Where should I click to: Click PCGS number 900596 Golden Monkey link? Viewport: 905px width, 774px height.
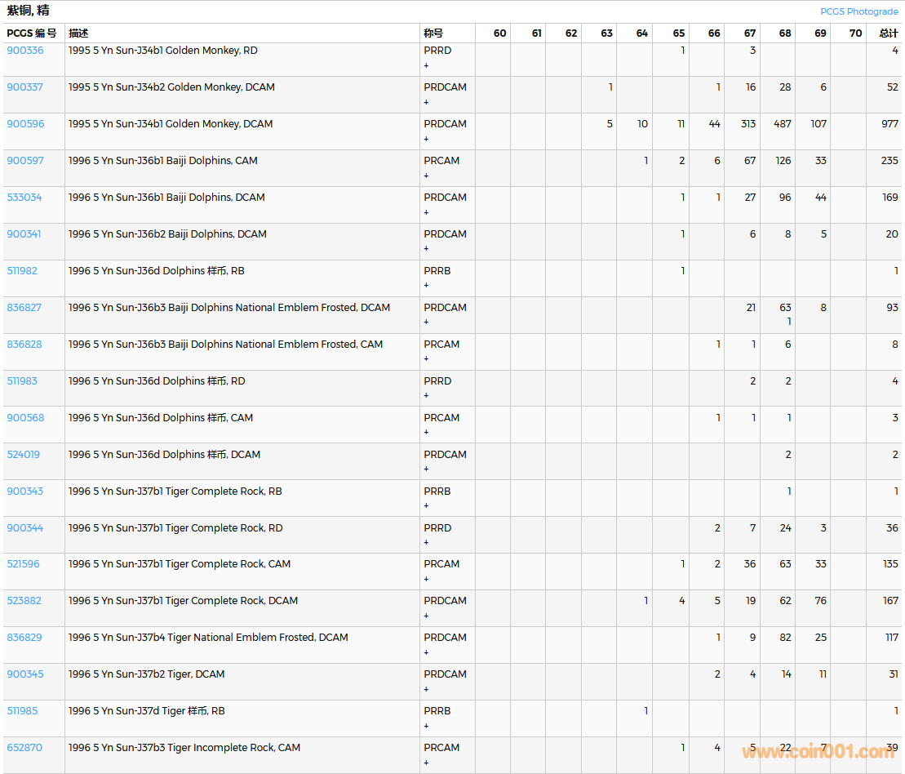25,124
